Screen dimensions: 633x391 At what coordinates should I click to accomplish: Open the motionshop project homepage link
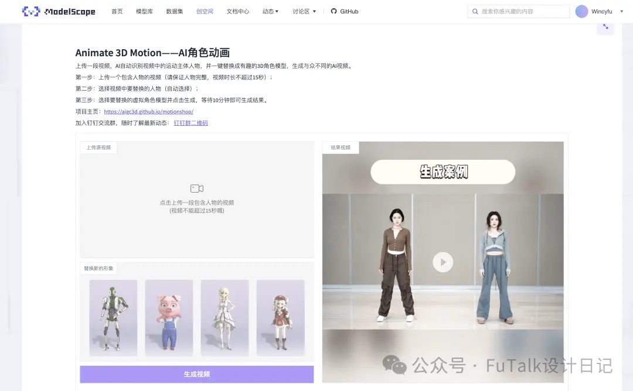tap(148, 112)
